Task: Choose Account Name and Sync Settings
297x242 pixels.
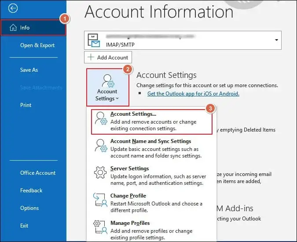Action: click(x=151, y=148)
